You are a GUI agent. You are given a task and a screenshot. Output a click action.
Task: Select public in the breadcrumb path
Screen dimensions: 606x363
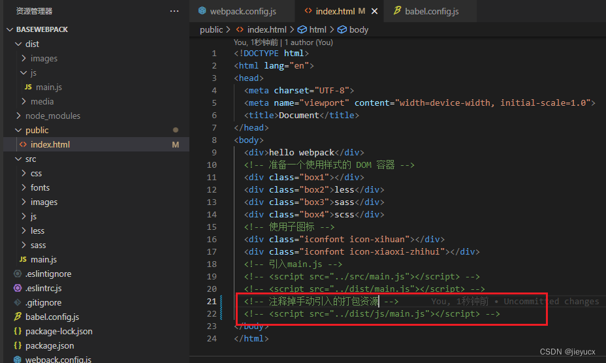(x=211, y=30)
